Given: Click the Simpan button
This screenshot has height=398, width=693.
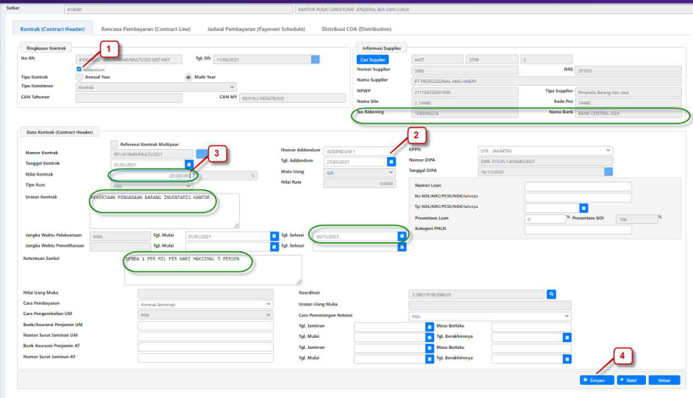Looking at the screenshot, I should 594,380.
